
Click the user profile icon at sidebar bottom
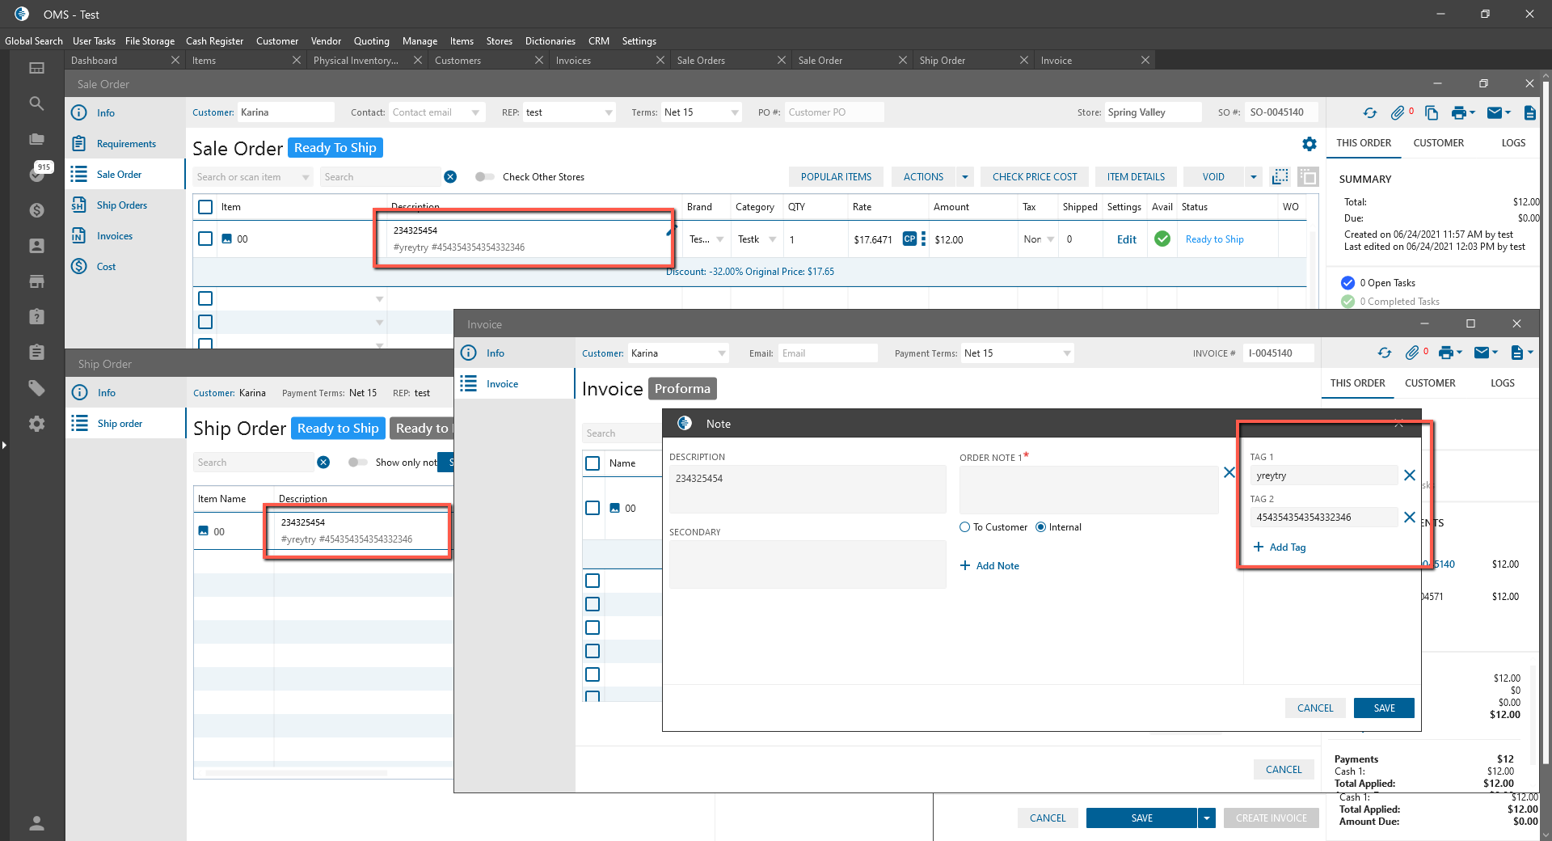click(36, 823)
